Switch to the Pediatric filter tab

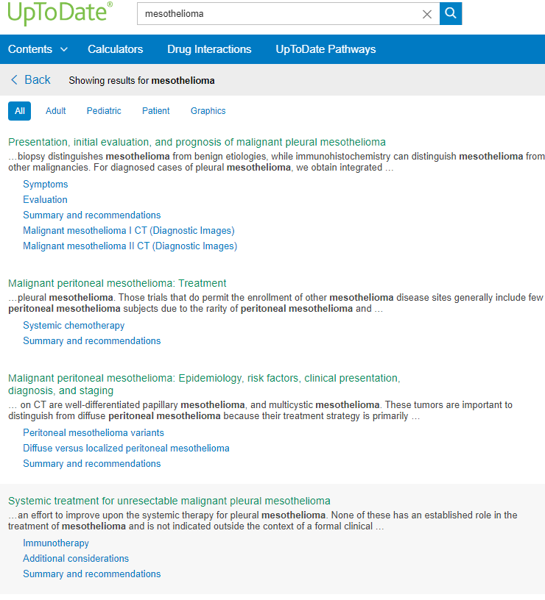[104, 111]
